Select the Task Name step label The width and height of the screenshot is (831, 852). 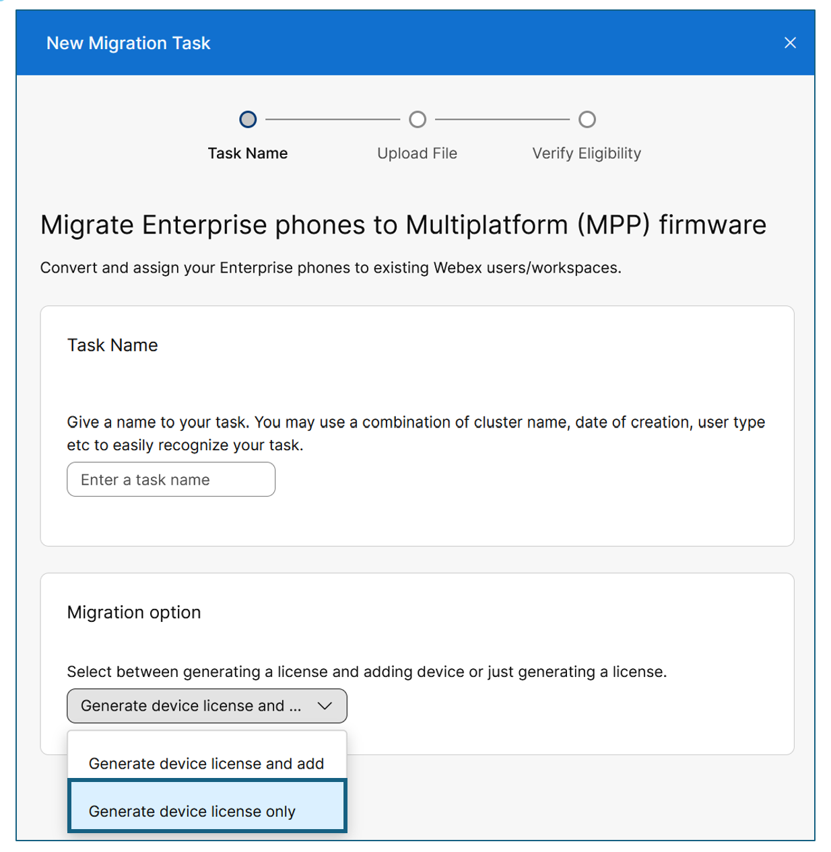tap(248, 153)
